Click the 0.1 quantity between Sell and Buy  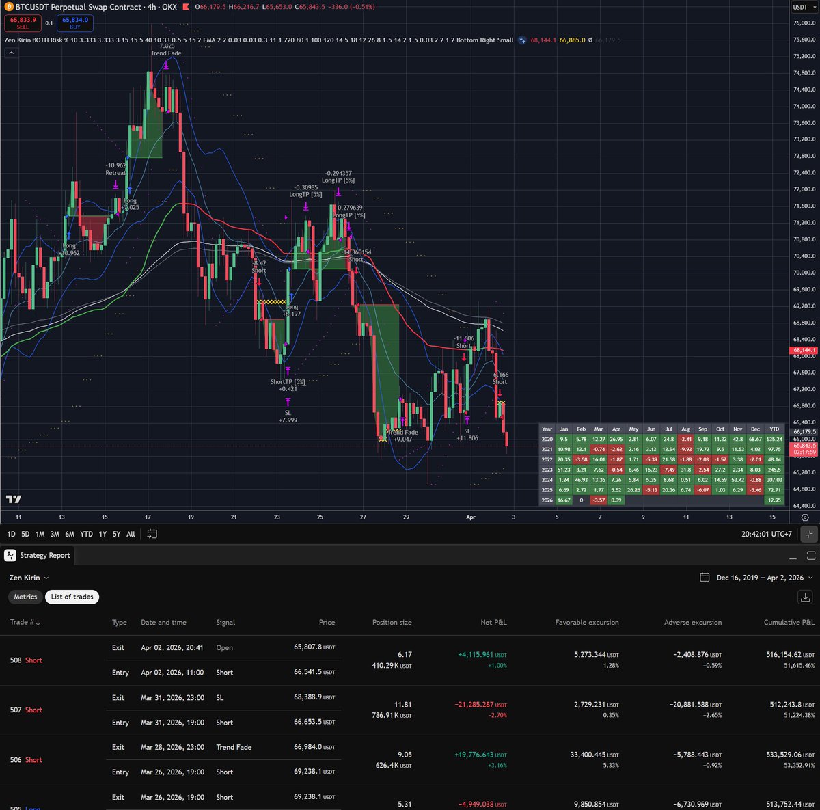click(49, 23)
